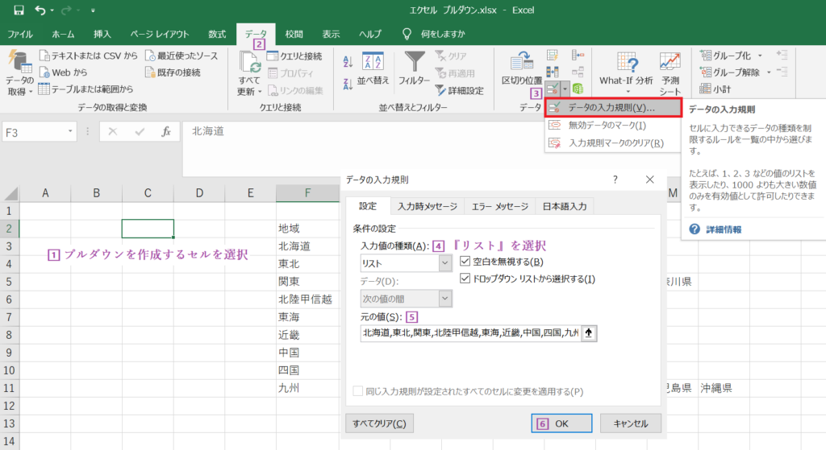The height and width of the screenshot is (450, 826).
Task: Click the すべて更新 refresh icon
Action: tap(250, 62)
